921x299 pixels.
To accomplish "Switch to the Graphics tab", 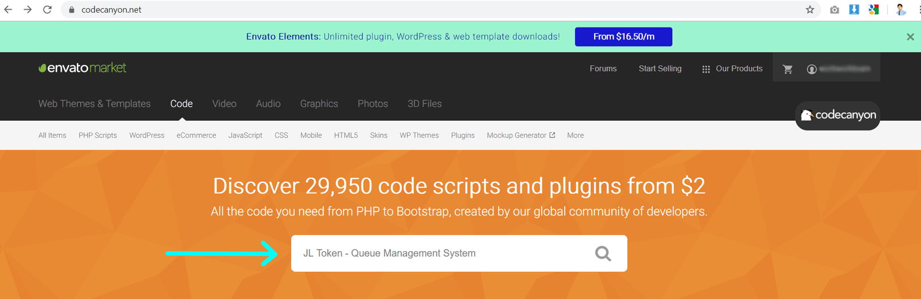I will [x=319, y=103].
